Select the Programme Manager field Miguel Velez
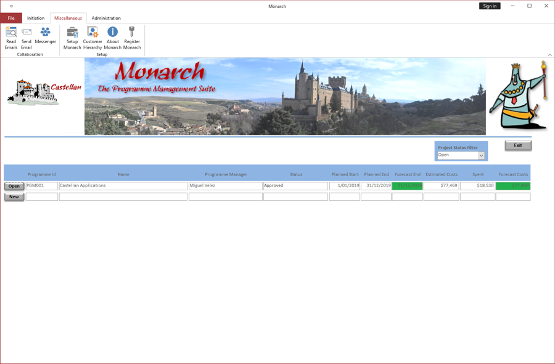The width and height of the screenshot is (555, 364). [x=226, y=186]
